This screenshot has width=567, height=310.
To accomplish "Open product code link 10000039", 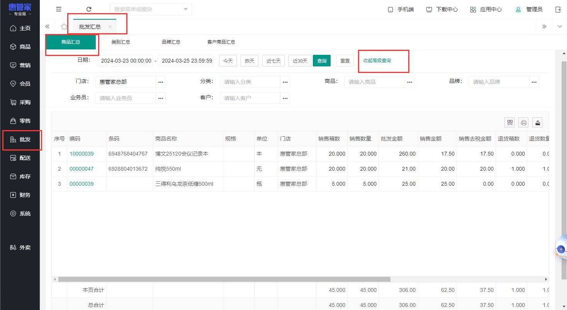I will pyautogui.click(x=81, y=154).
